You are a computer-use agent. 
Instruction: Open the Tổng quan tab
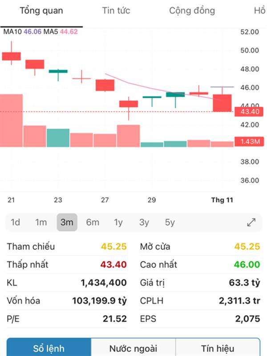41,11
